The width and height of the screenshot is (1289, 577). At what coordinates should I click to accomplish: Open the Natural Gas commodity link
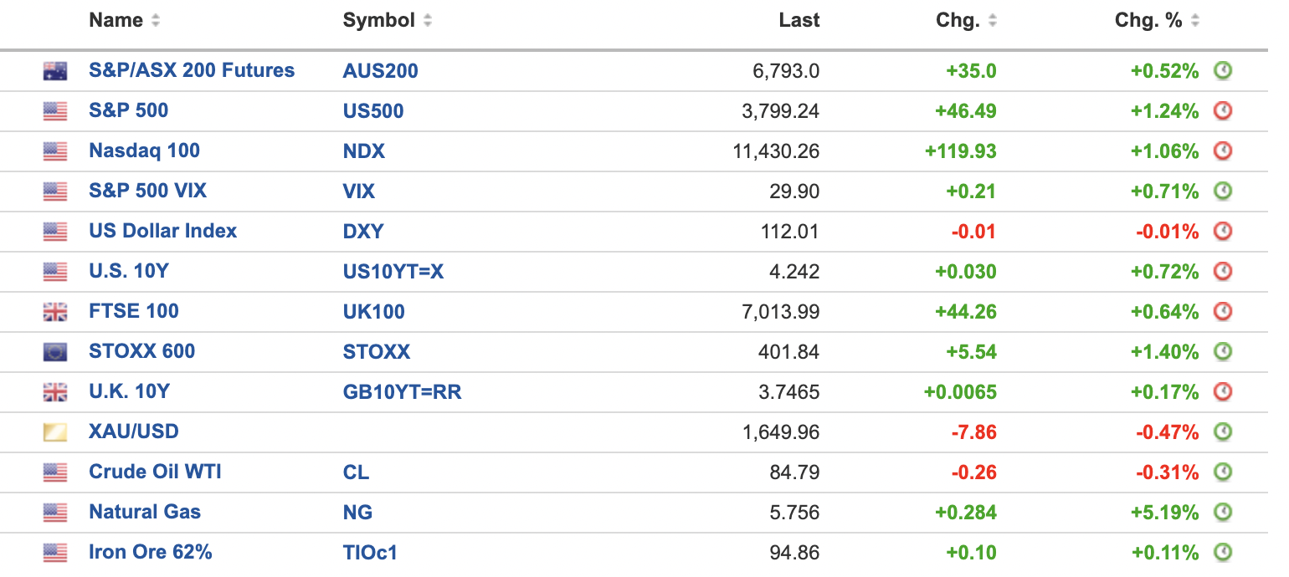pos(145,513)
